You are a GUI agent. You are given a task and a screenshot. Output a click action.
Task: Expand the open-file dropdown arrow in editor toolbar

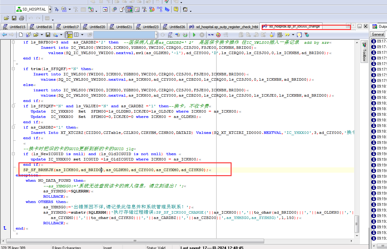(x=42, y=35)
